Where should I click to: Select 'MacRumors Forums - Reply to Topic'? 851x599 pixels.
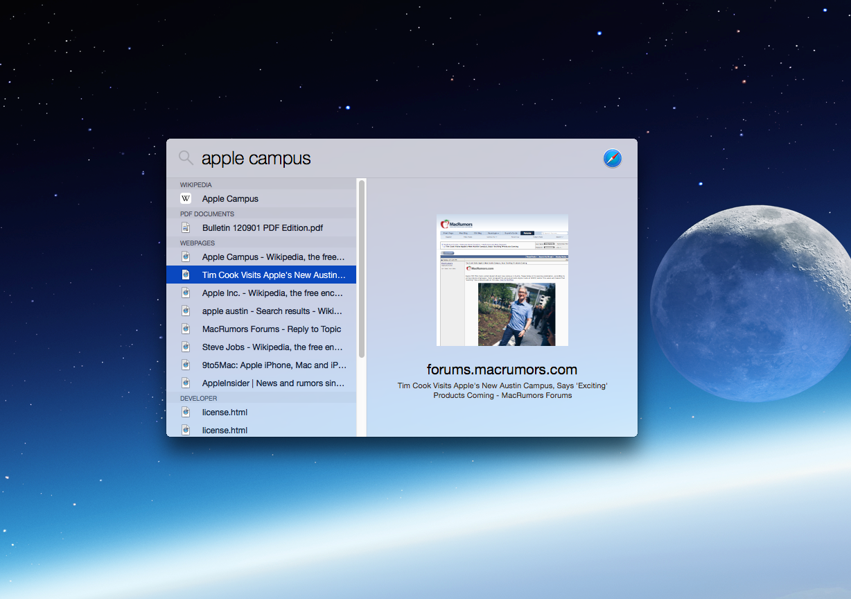point(261,329)
